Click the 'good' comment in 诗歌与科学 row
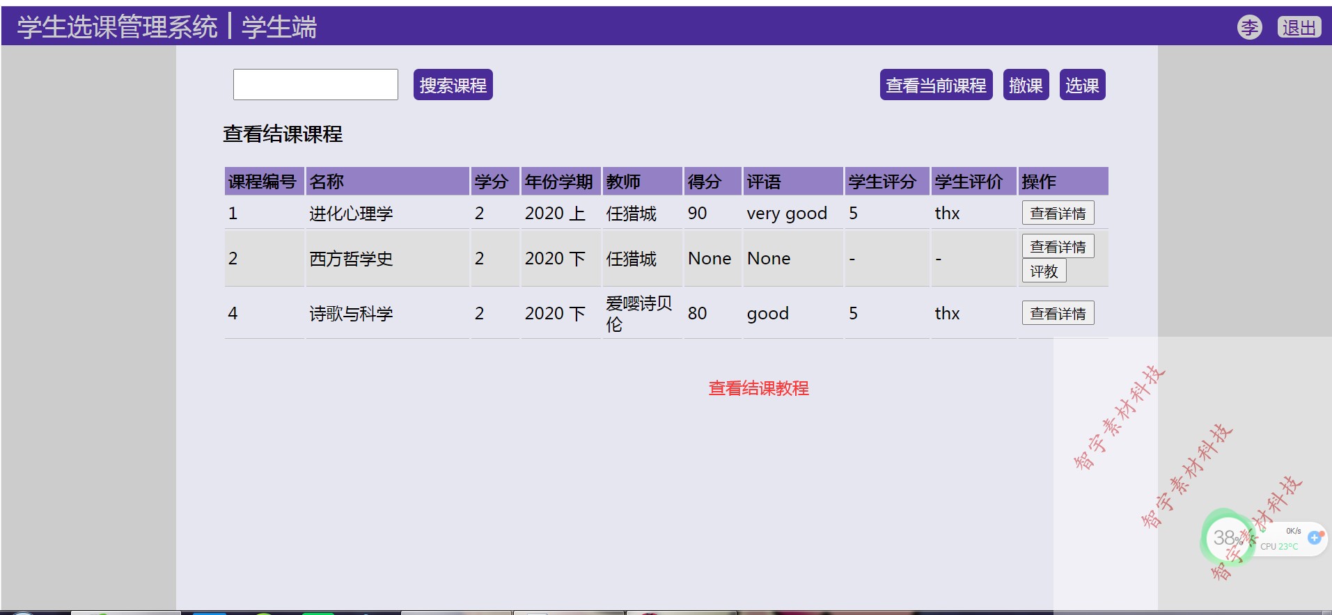 (x=793, y=313)
